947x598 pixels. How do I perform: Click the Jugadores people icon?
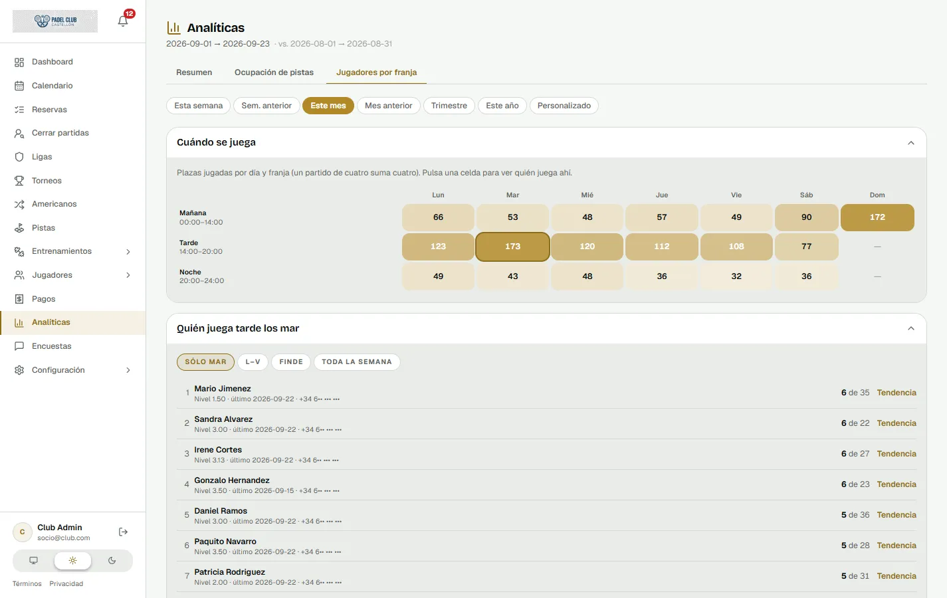click(x=19, y=275)
